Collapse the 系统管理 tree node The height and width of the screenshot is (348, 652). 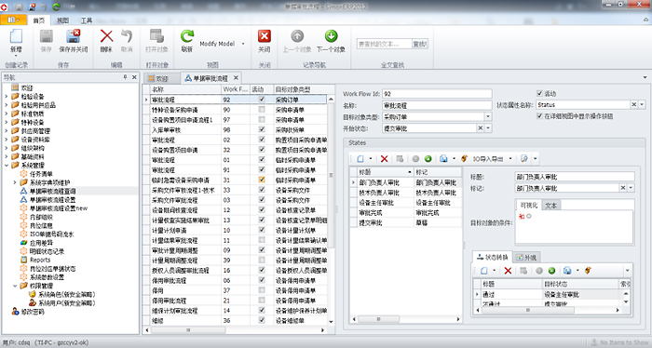[x=7, y=166]
